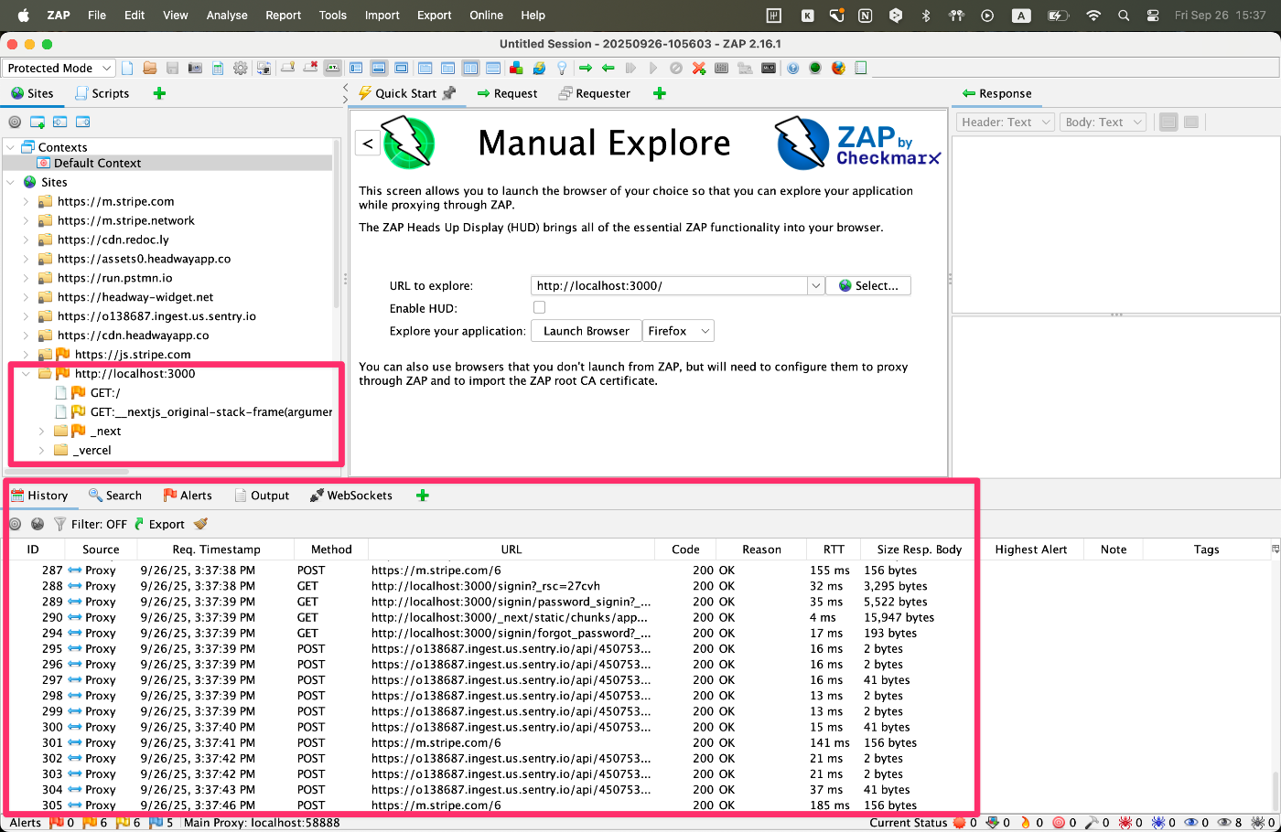1281x832 pixels.
Task: Toggle the expand information tabs layout button
Action: tap(379, 68)
